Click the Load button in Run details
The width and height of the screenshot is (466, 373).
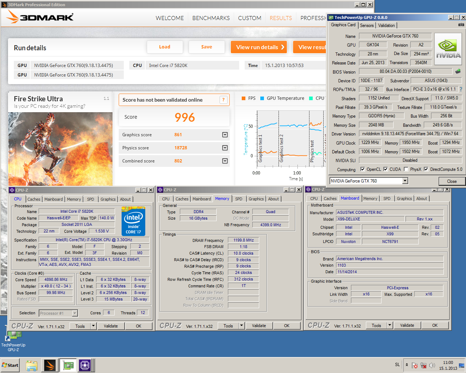point(165,47)
